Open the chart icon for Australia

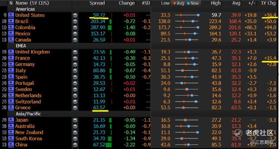75,126
